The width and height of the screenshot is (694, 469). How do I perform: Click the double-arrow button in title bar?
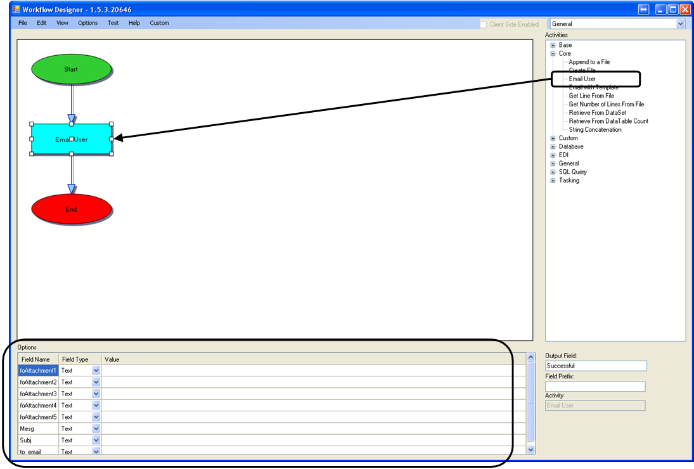[x=643, y=10]
